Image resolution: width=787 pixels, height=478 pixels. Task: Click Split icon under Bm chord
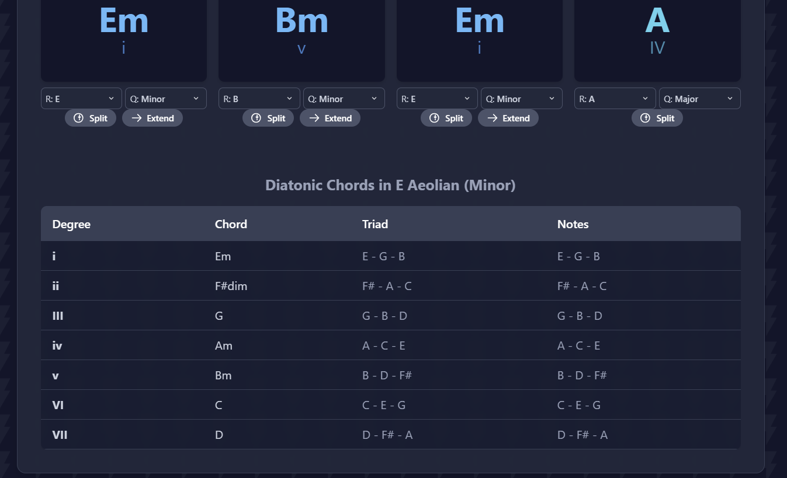(x=256, y=118)
